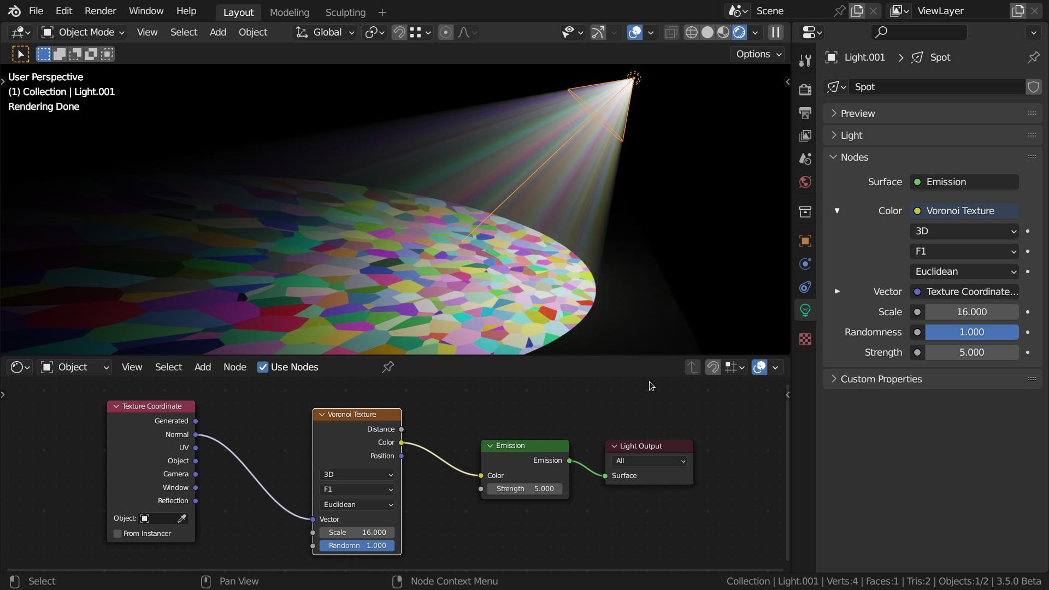Open the Window menu
This screenshot has width=1049, height=590.
(146, 11)
